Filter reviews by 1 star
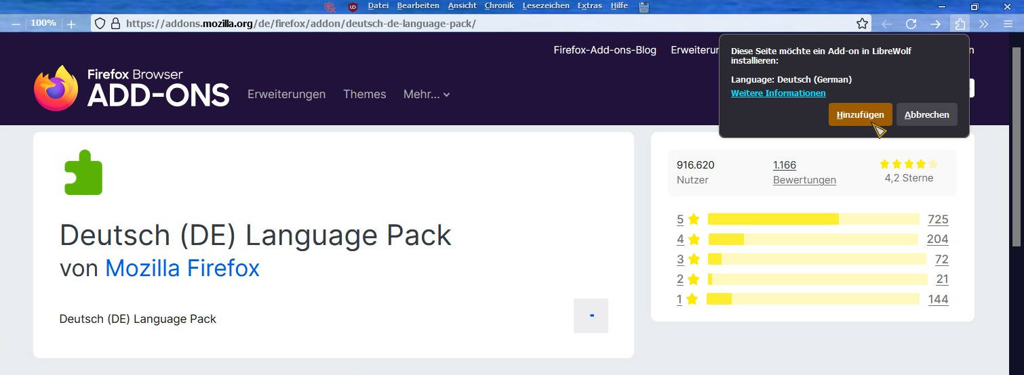The image size is (1024, 375). pyautogui.click(x=688, y=299)
